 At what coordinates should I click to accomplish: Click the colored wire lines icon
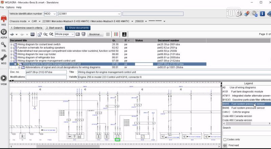click(x=116, y=34)
